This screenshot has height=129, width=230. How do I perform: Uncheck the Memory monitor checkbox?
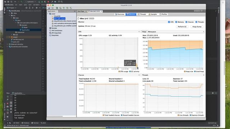click(176, 22)
